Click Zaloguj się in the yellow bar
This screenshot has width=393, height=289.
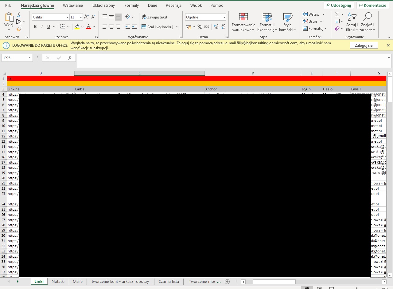pyautogui.click(x=364, y=45)
